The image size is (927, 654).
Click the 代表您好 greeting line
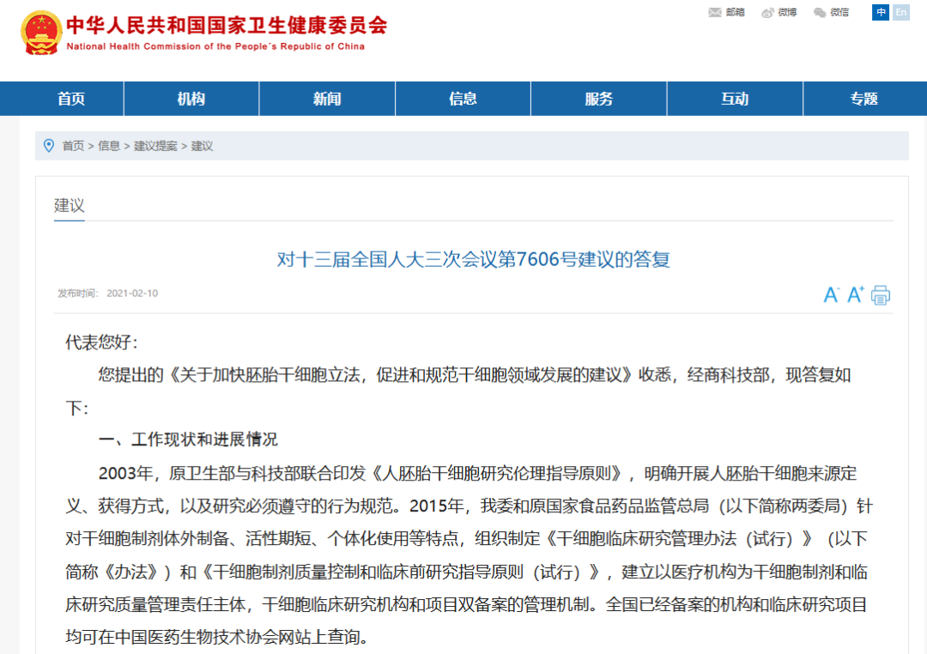[101, 342]
